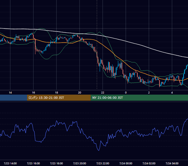Click the 7/24 02:00 time label
Image resolution: width=188 pixels, height=166 pixels.
point(149,163)
